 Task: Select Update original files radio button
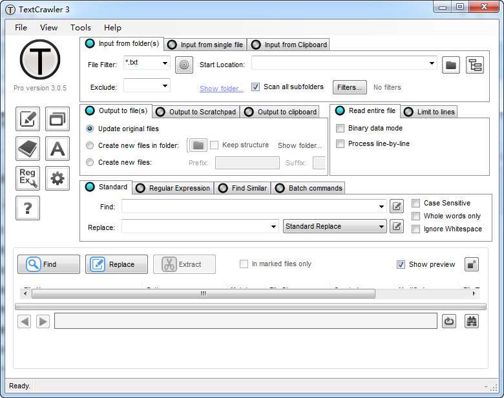point(90,129)
